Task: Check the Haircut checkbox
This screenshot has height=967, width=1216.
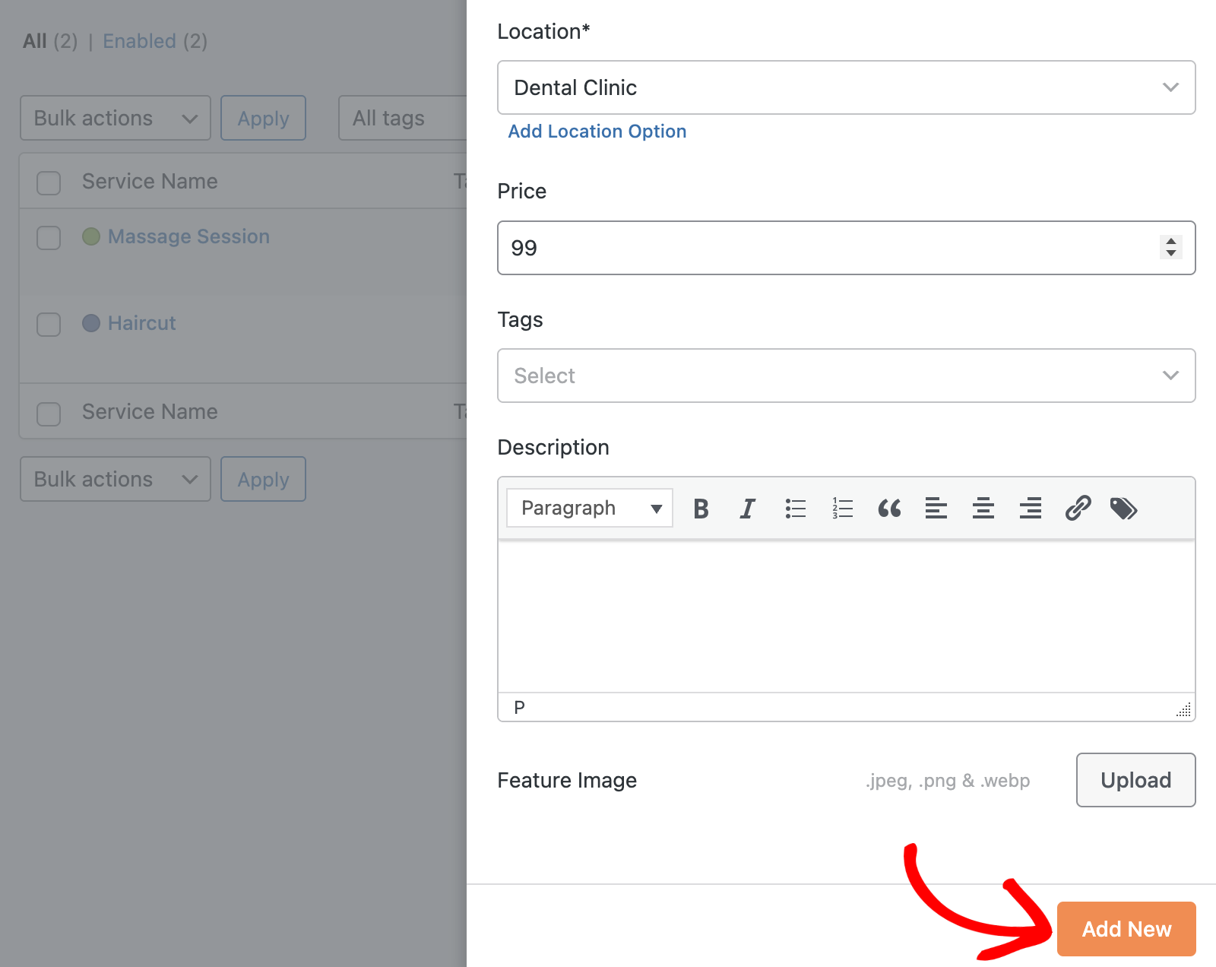Action: [48, 325]
